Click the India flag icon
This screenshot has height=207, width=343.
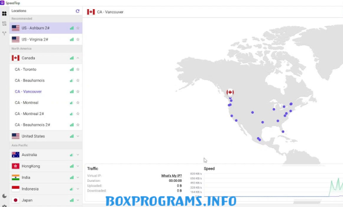pyautogui.click(x=15, y=177)
